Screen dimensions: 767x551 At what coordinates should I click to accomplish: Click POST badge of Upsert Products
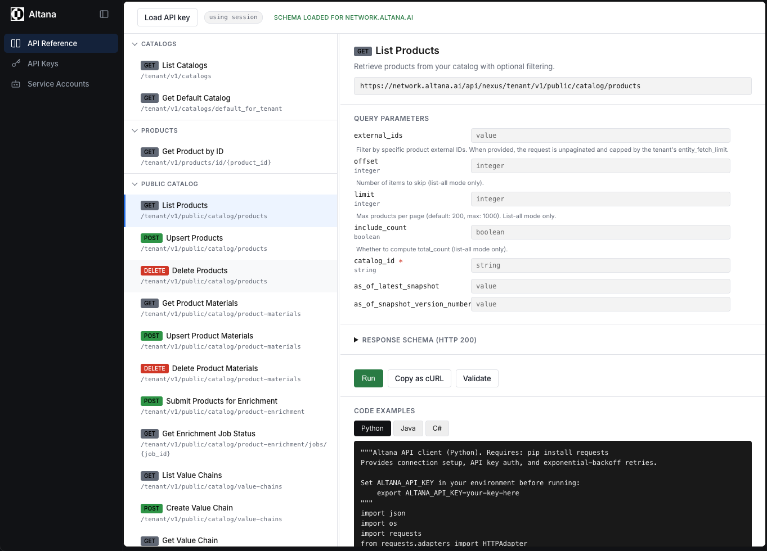(x=151, y=238)
